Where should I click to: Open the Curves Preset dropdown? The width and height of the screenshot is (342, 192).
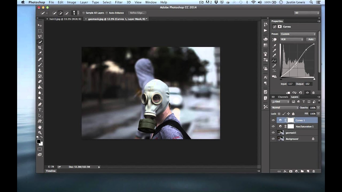click(x=298, y=34)
